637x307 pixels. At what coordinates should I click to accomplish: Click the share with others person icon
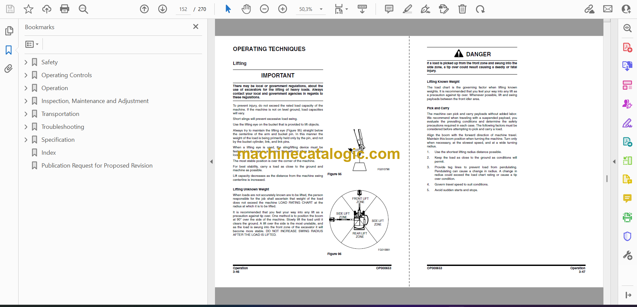[x=626, y=9]
